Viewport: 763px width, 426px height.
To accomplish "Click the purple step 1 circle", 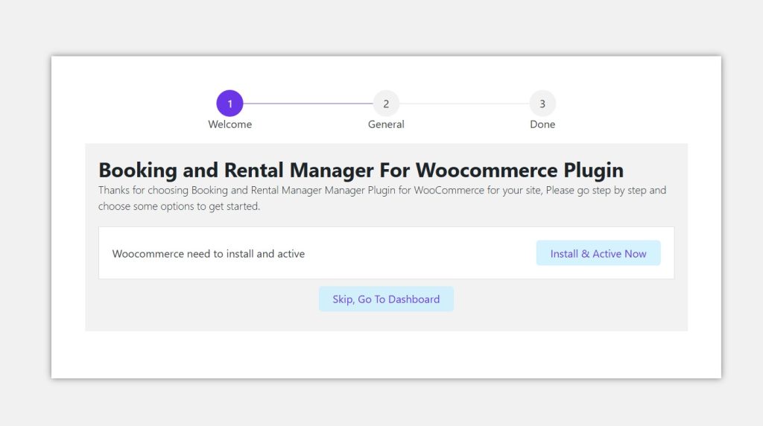I will coord(229,104).
